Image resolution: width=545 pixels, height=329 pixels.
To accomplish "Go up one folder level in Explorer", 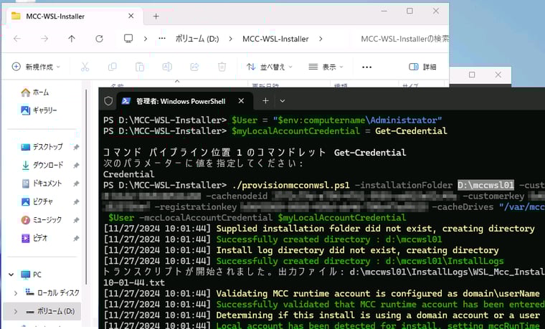I will pyautogui.click(x=72, y=39).
